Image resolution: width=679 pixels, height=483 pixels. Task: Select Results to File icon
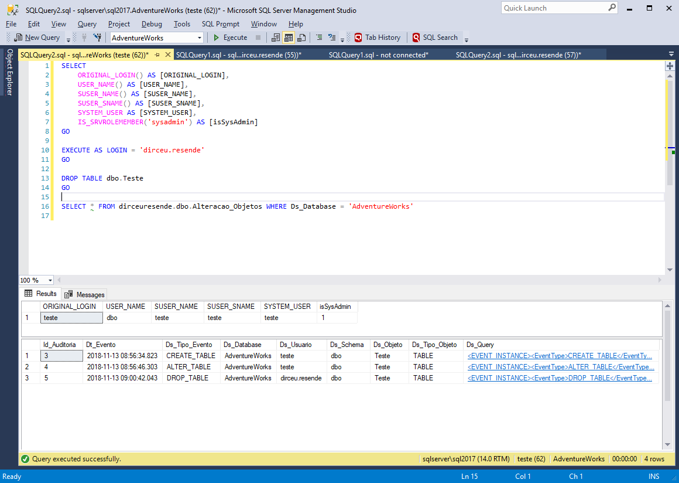(x=301, y=38)
